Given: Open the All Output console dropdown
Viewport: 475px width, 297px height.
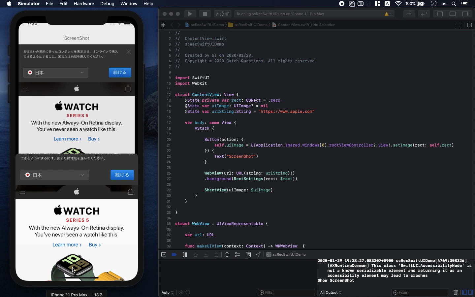Looking at the screenshot, I should click(x=331, y=292).
